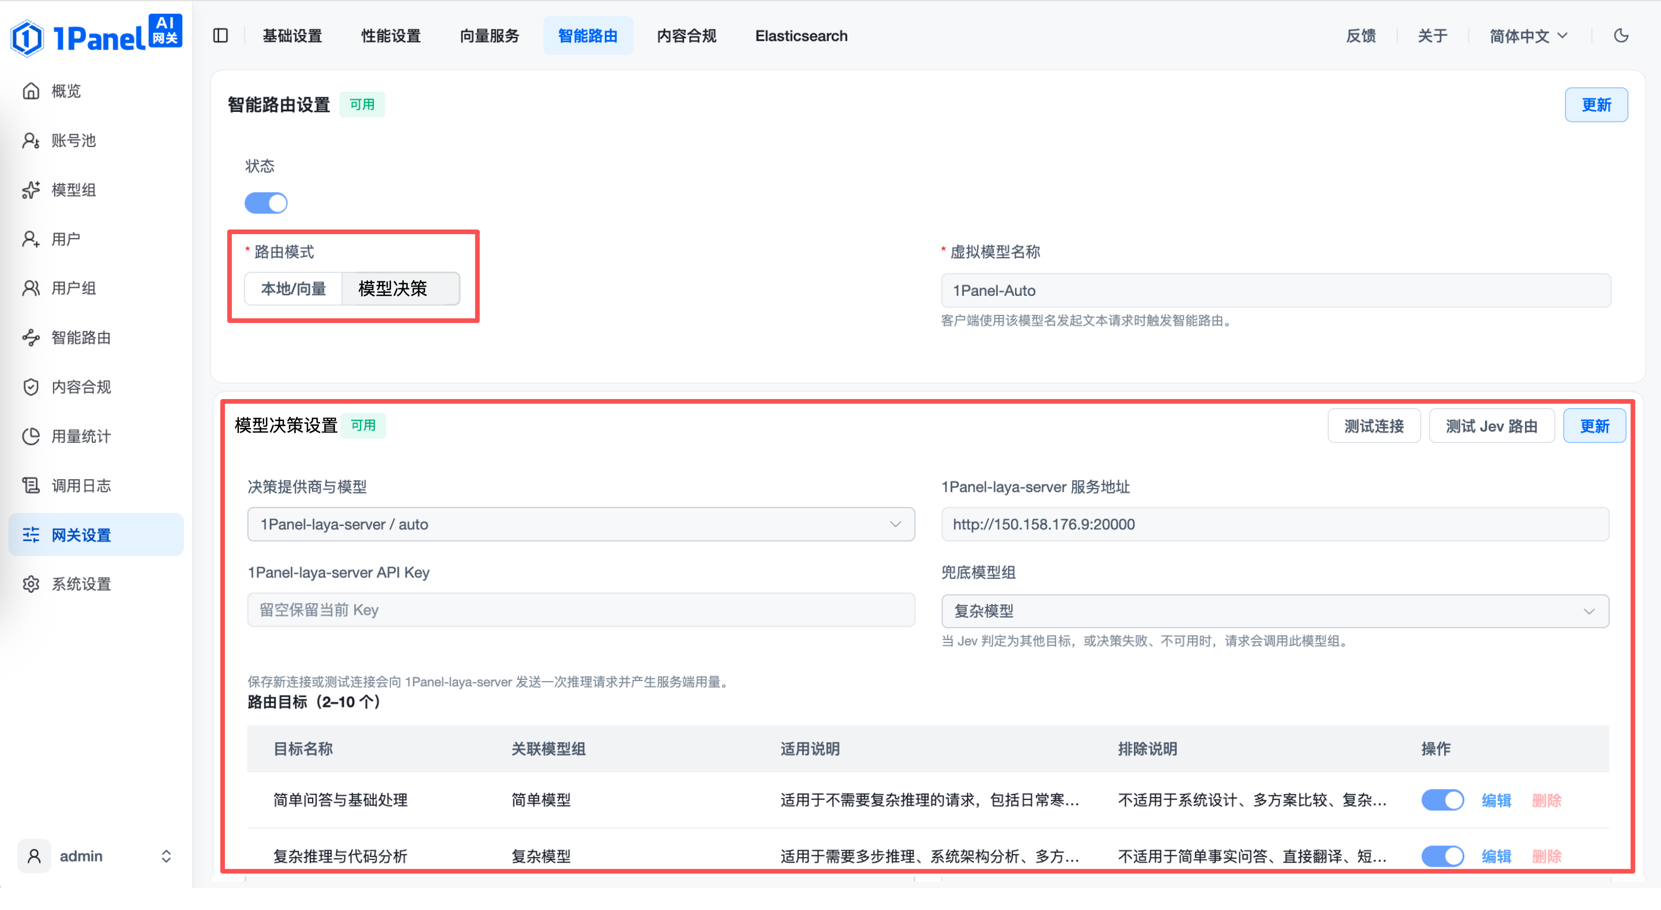Open 用量统计 pie chart icon

(x=31, y=437)
